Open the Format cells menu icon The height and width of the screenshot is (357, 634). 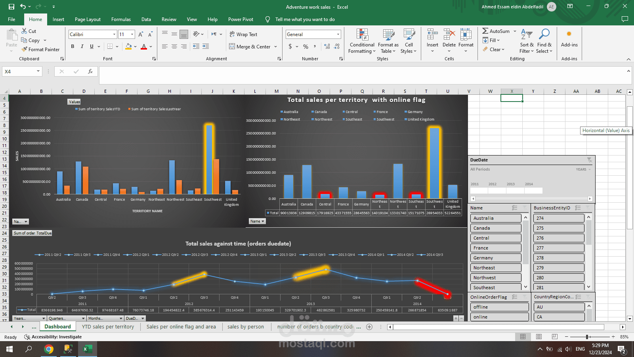[466, 35]
